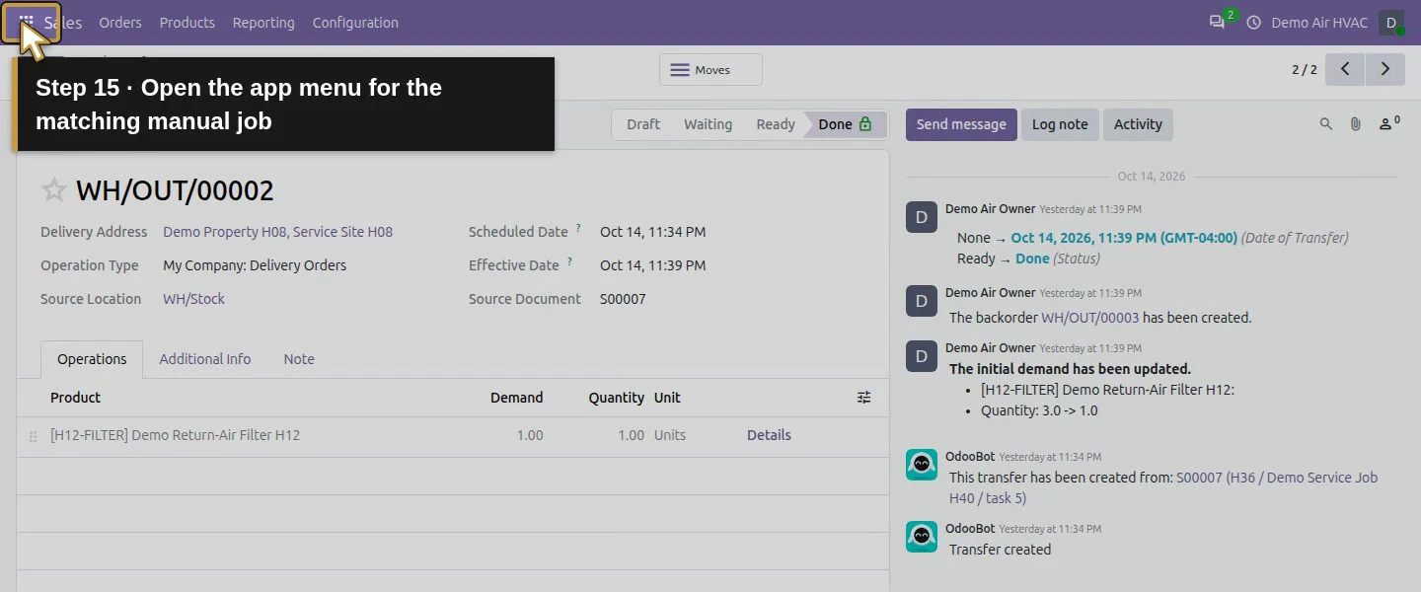Open the Reporting menu
The width and height of the screenshot is (1421, 592).
[x=263, y=22]
